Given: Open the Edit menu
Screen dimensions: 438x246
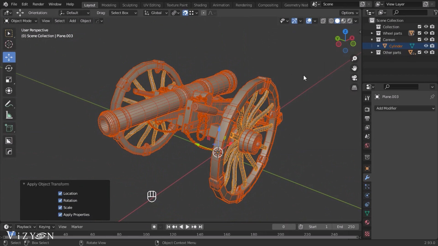Looking at the screenshot, I should point(25,4).
